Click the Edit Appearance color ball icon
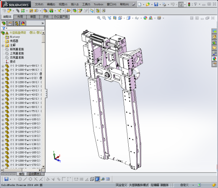This screenshot has width=218, height=188. (145, 18)
